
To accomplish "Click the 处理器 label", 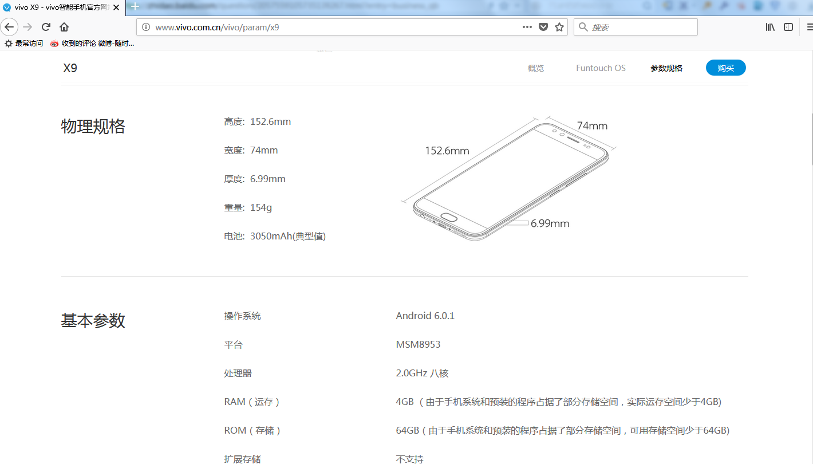I will (238, 373).
